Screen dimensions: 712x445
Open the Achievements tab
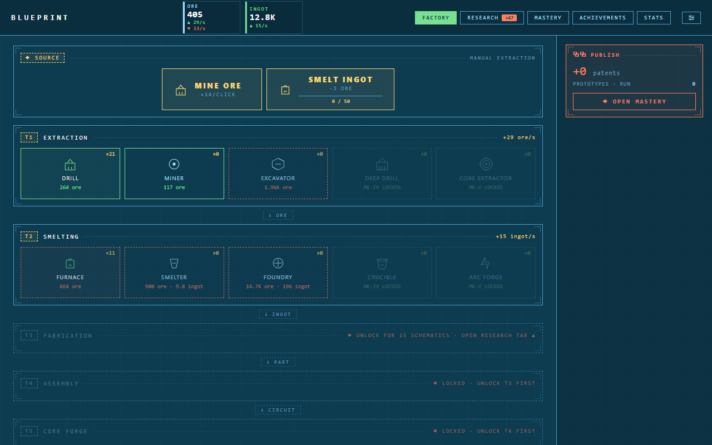(602, 18)
